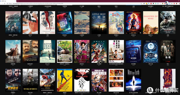
Task: Open the round user avatar in toolbar
Action: point(167,3)
